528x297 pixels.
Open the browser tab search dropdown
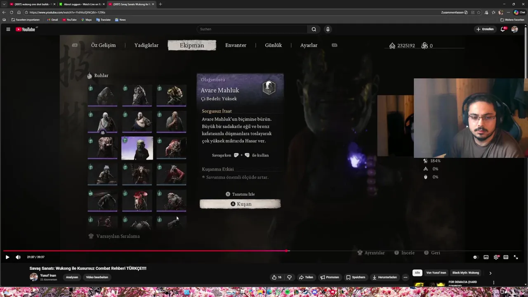pos(4,4)
